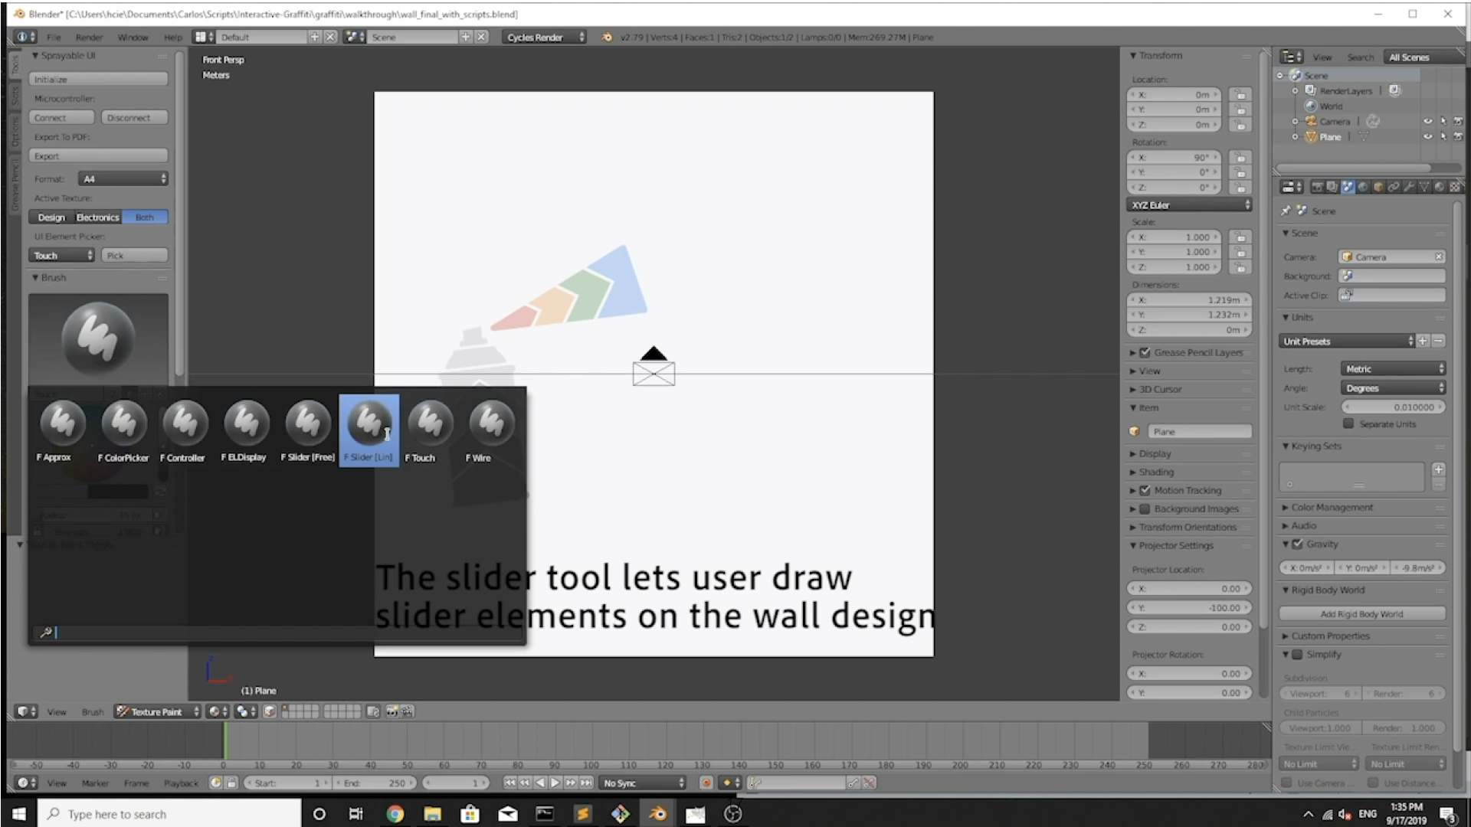This screenshot has height=827, width=1471.
Task: Open the Modifiers wrench tab icon
Action: click(x=1408, y=187)
